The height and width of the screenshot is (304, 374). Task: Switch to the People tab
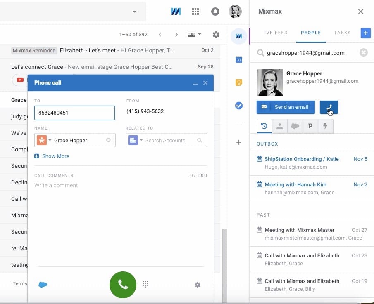point(311,33)
